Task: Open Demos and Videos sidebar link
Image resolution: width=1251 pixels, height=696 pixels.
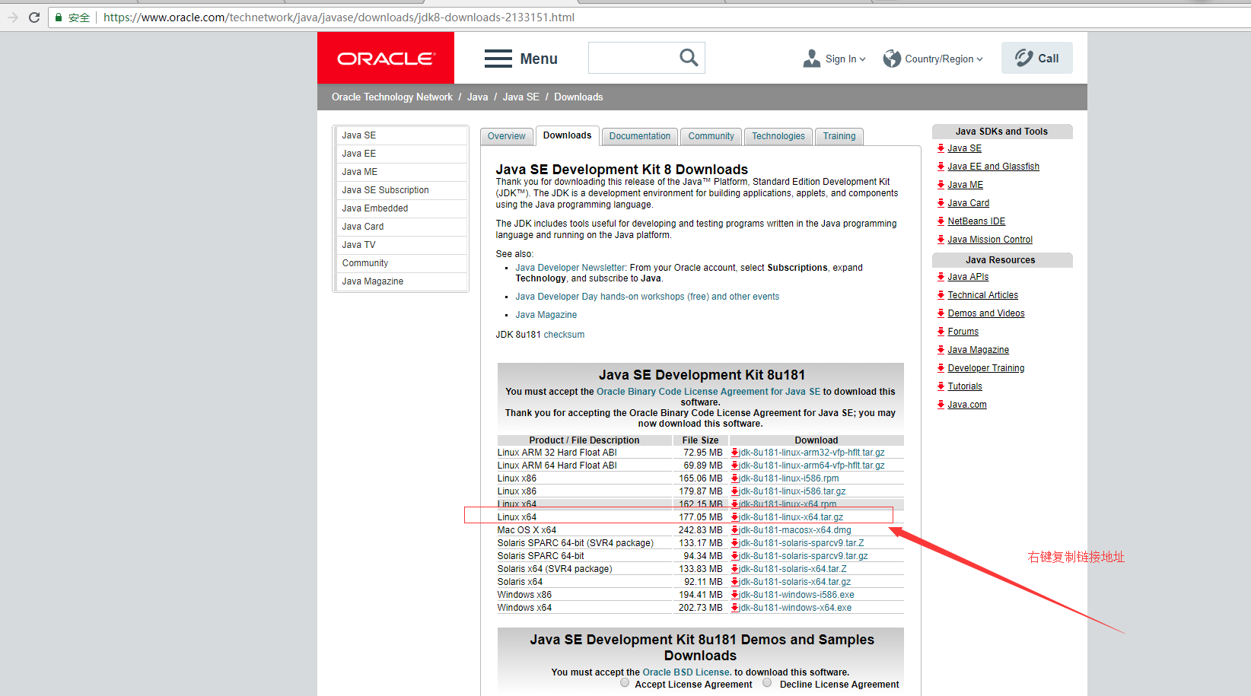Action: point(986,313)
